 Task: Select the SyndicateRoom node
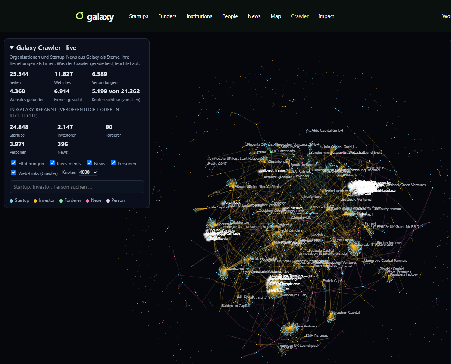click(x=303, y=165)
